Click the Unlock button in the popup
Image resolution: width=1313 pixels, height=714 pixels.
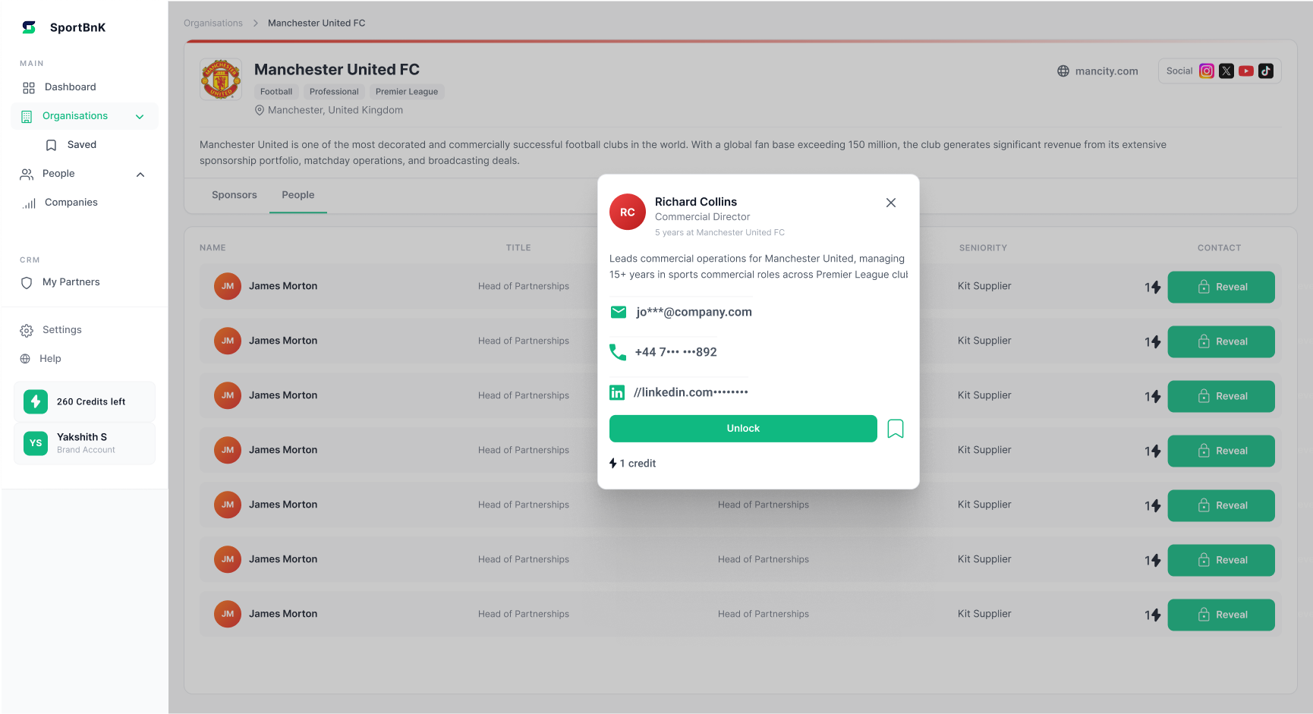point(742,428)
